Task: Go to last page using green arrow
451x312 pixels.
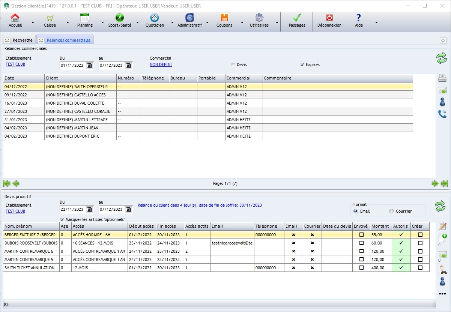Action: pos(444,183)
